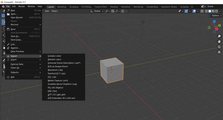
Task: Click the red X axis gizmo ball
Action: [x=216, y=29]
